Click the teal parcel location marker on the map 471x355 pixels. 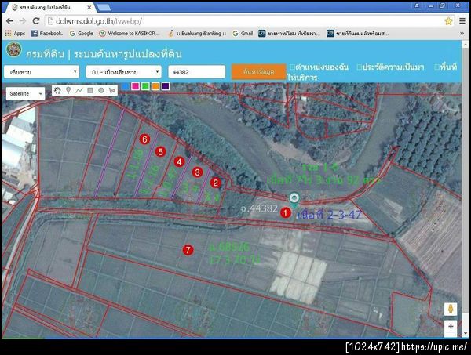pyautogui.click(x=294, y=200)
